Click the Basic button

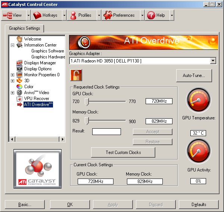coord(25,205)
